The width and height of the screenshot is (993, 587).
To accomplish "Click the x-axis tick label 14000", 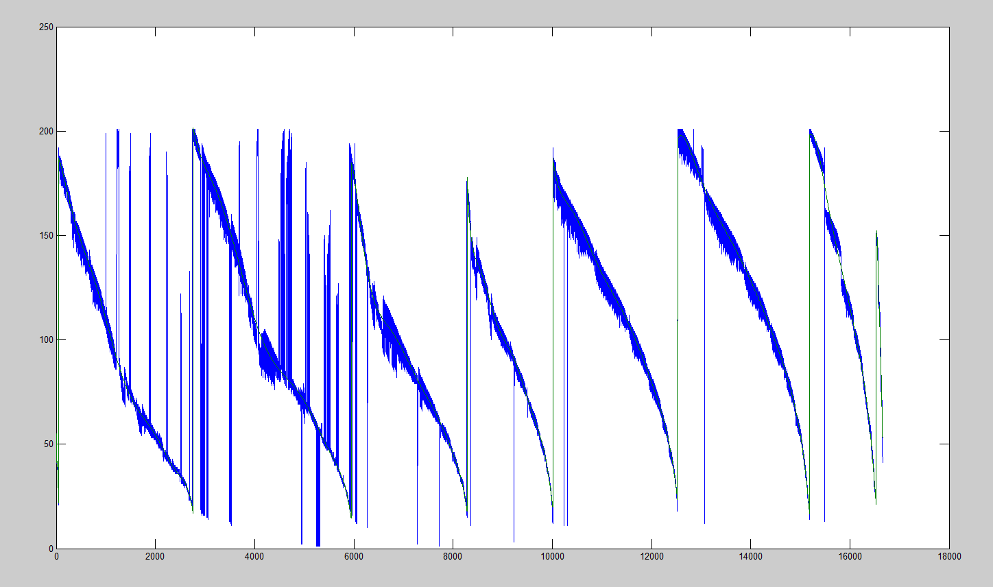I will [x=750, y=558].
